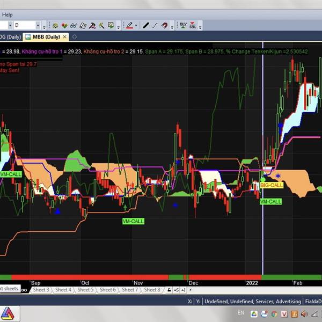Click the SELL order icon
This screenshot has height=322, width=322.
click(x=192, y=25)
